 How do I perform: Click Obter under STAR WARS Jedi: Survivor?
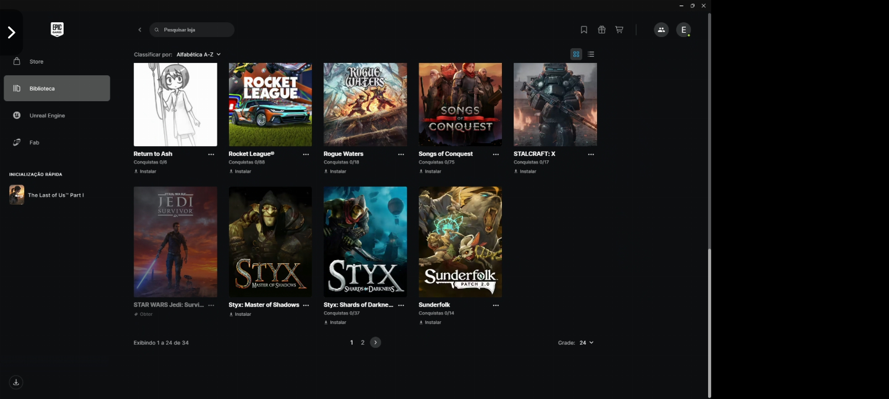(x=143, y=315)
